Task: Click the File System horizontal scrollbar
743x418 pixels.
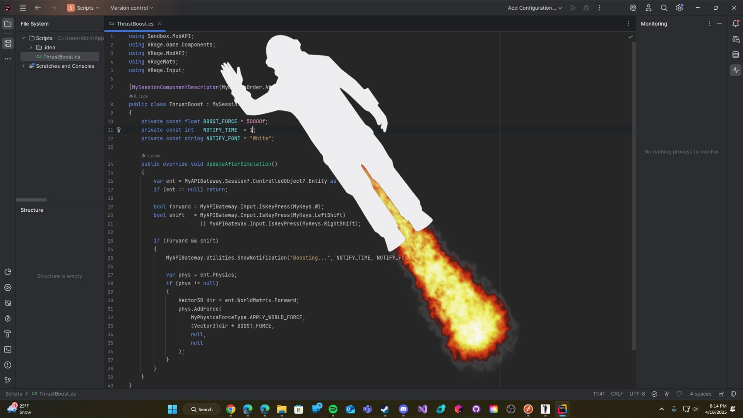Action: 31,200
